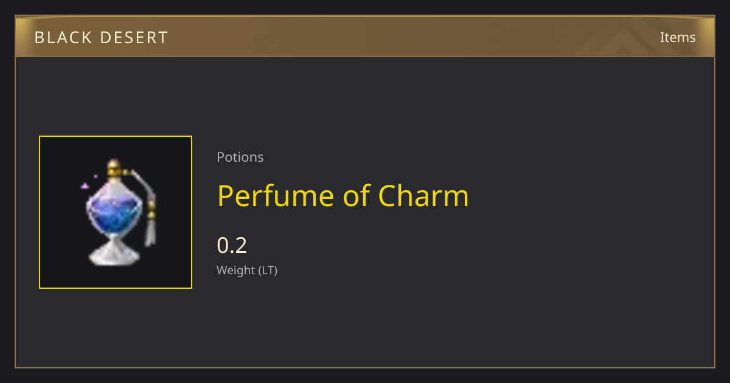Image resolution: width=730 pixels, height=383 pixels.
Task: Click the gray tassel on the perfume icon
Action: pyautogui.click(x=150, y=232)
